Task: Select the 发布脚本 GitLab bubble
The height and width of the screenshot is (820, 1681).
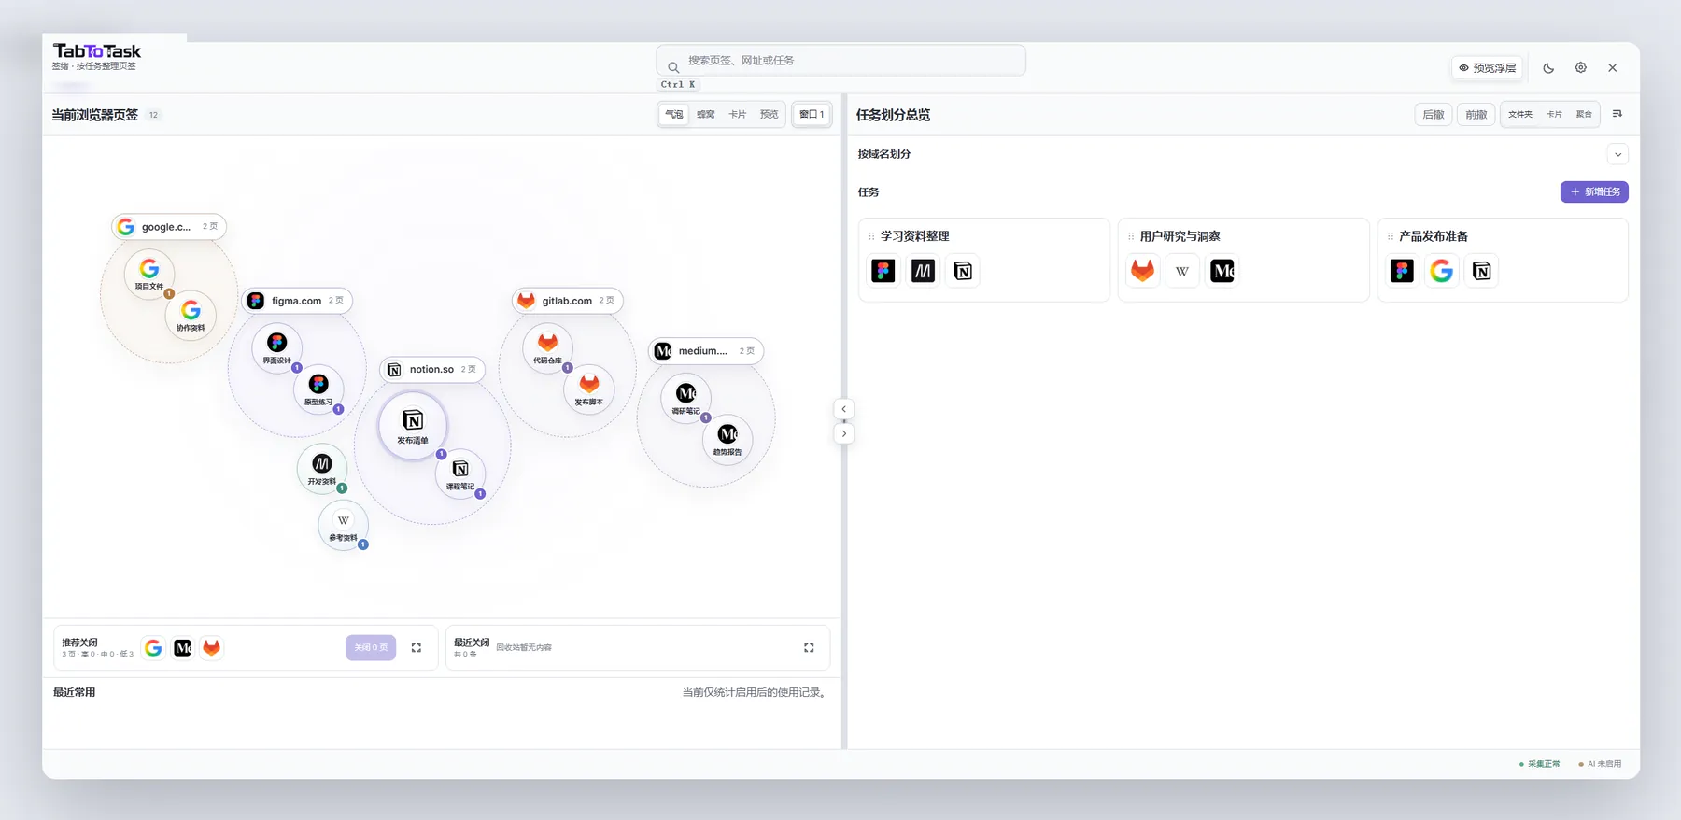Action: click(x=589, y=389)
